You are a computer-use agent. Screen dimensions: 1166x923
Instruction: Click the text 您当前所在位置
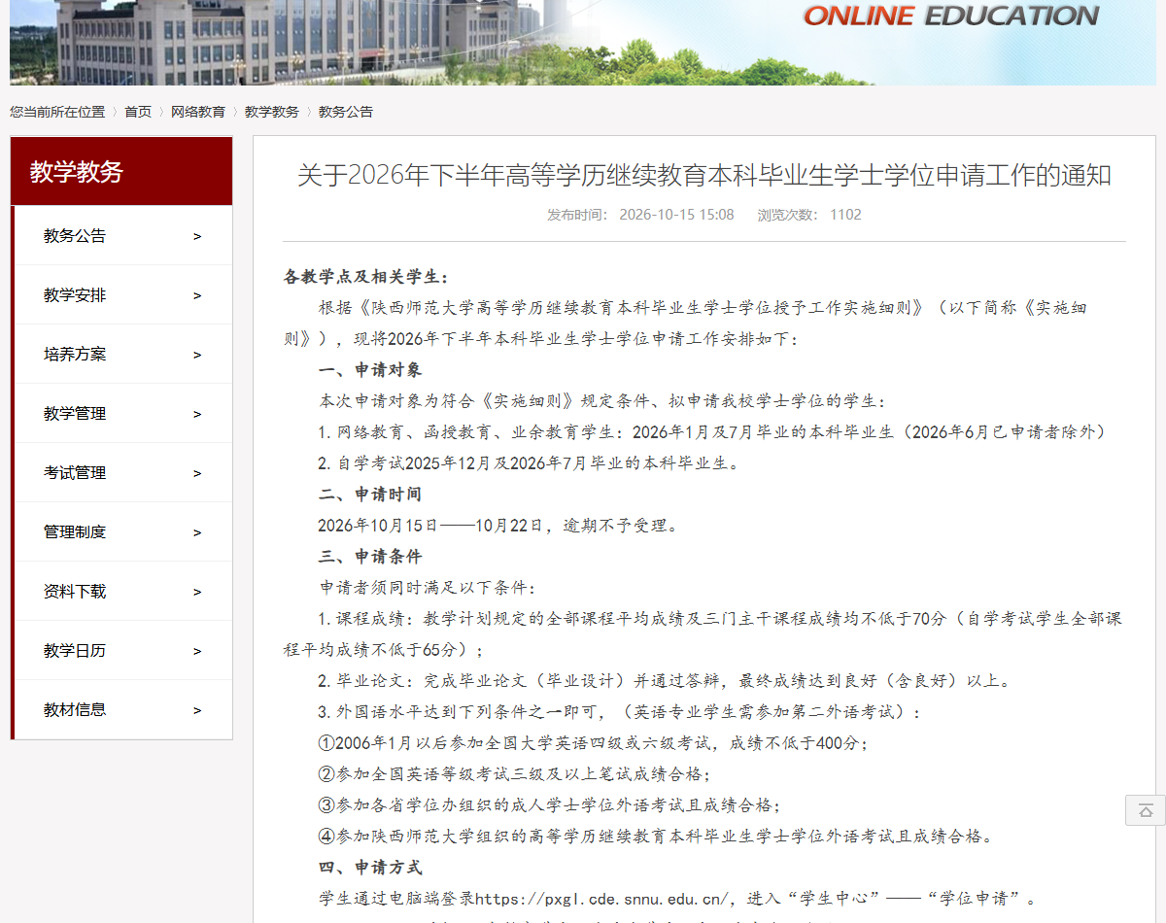point(57,112)
